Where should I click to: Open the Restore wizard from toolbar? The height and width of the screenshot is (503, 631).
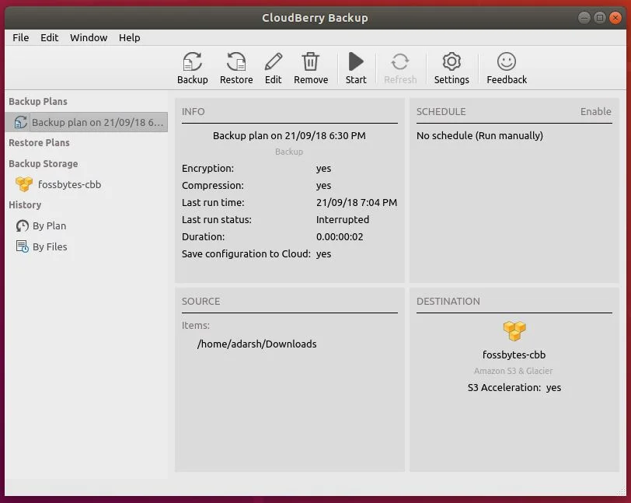(x=236, y=62)
